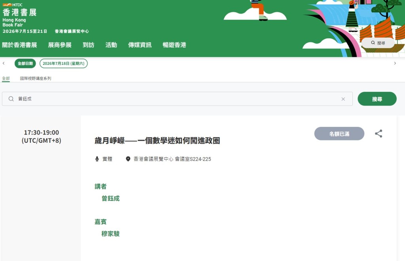Open the 暢遊香港 menu
The image size is (405, 261).
pyautogui.click(x=174, y=45)
